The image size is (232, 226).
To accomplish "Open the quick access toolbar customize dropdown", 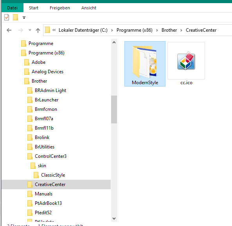I will 24,18.
